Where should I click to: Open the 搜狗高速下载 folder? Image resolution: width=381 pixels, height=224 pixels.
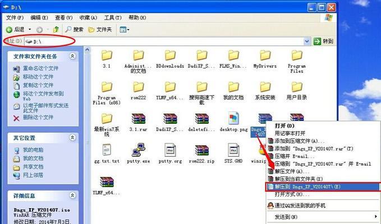201,93
